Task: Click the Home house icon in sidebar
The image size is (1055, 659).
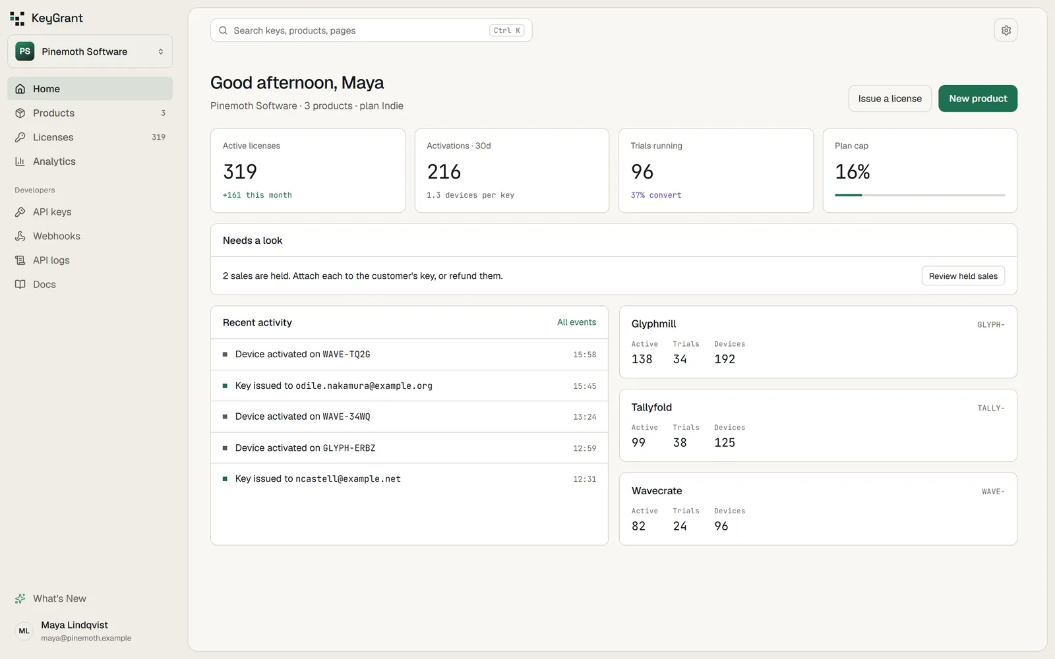Action: coord(20,89)
